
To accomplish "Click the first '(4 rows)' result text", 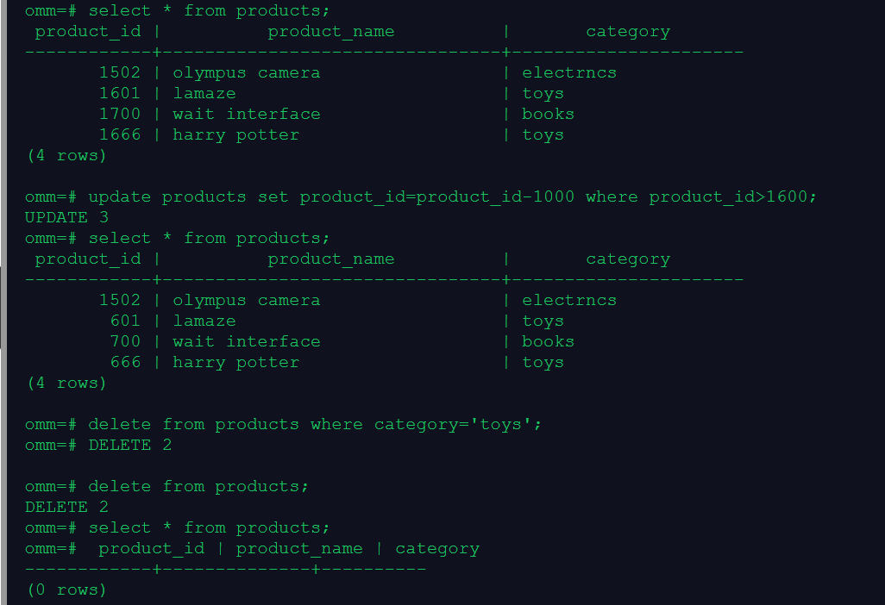I will (66, 156).
